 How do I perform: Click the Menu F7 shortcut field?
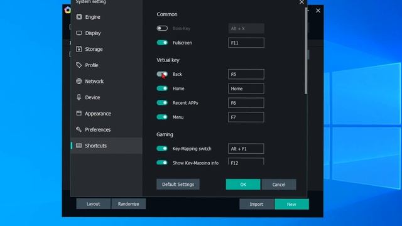coord(246,117)
